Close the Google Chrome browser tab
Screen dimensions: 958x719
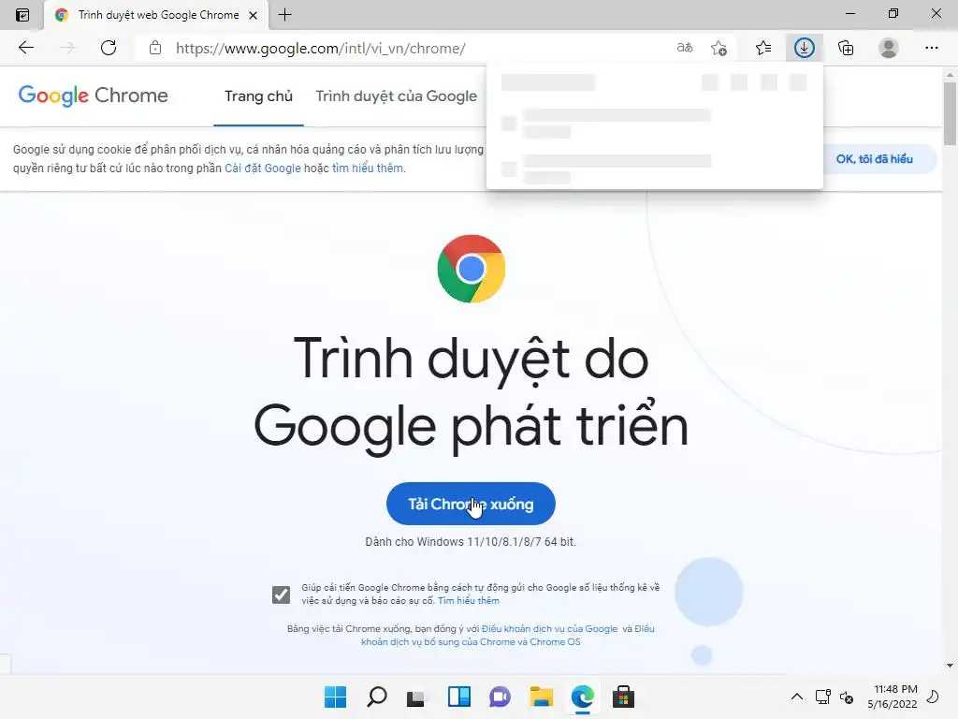253,15
